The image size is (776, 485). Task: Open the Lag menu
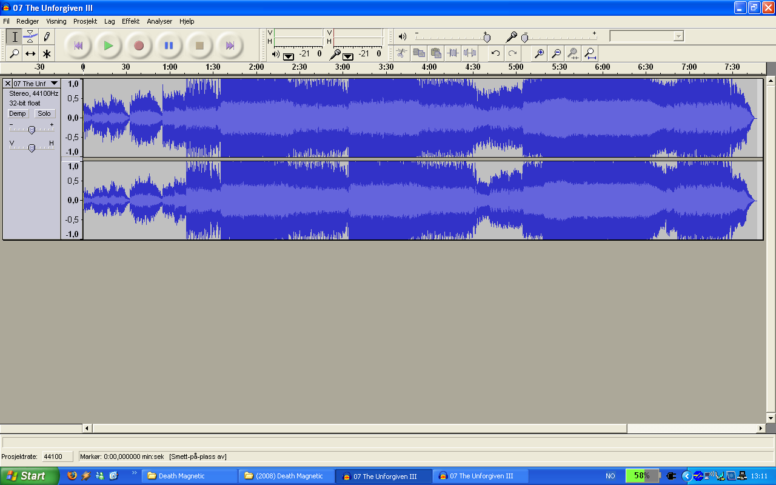(x=109, y=21)
